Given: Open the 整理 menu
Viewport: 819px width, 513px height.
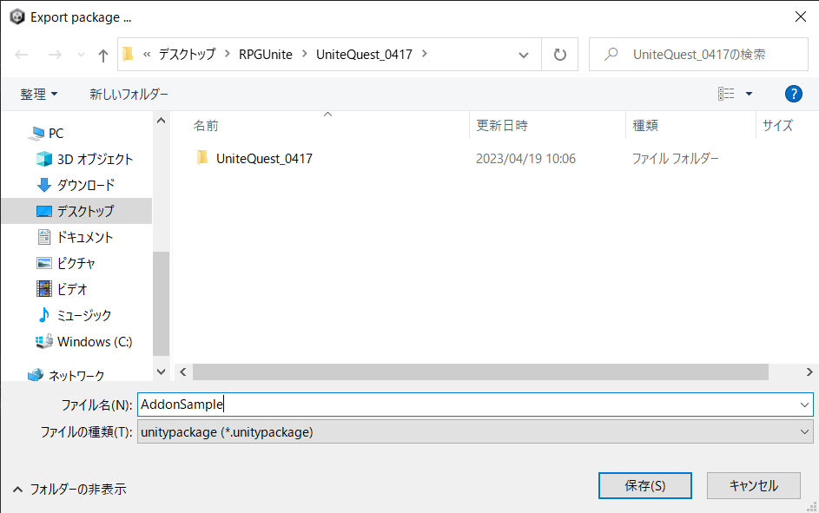Looking at the screenshot, I should click(39, 94).
